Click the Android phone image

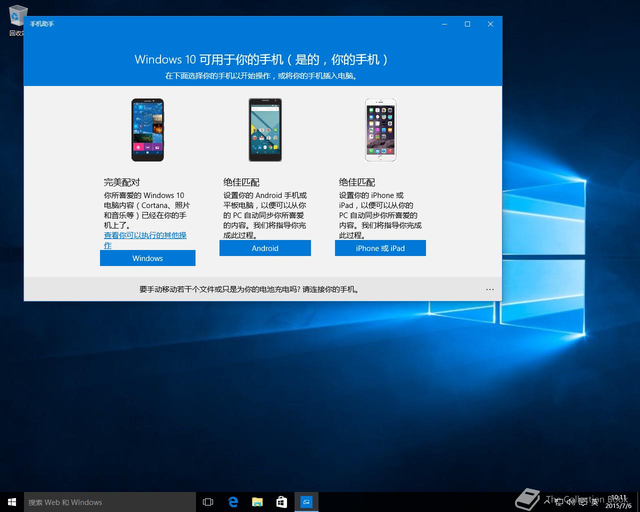[265, 130]
